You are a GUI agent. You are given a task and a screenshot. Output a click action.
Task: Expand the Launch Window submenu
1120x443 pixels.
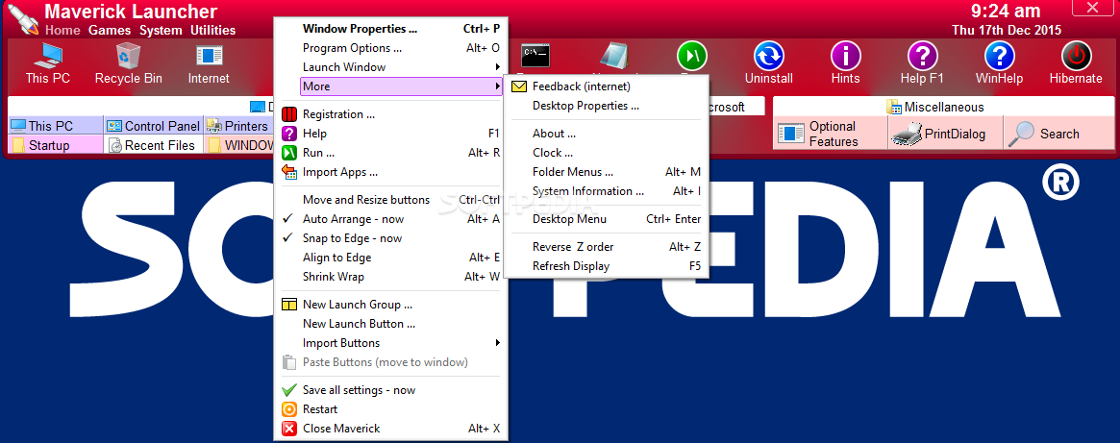tap(390, 67)
